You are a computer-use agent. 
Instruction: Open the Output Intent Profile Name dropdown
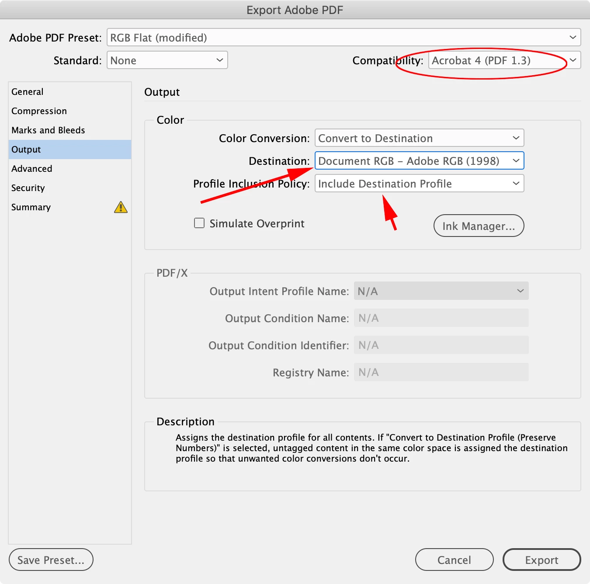[x=441, y=291]
